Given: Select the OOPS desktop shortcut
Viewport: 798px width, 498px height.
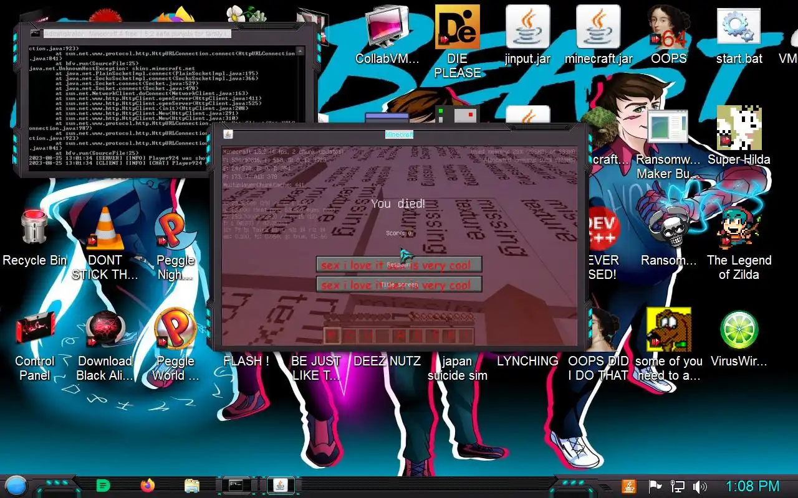Looking at the screenshot, I should (669, 35).
